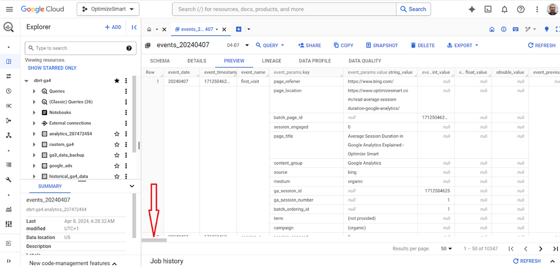Click the add new tab plus icon
Viewport: 560px width, 267px height.
pos(239,30)
